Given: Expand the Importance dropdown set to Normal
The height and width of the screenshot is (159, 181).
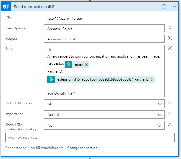Looking at the screenshot, I should click(x=160, y=115).
